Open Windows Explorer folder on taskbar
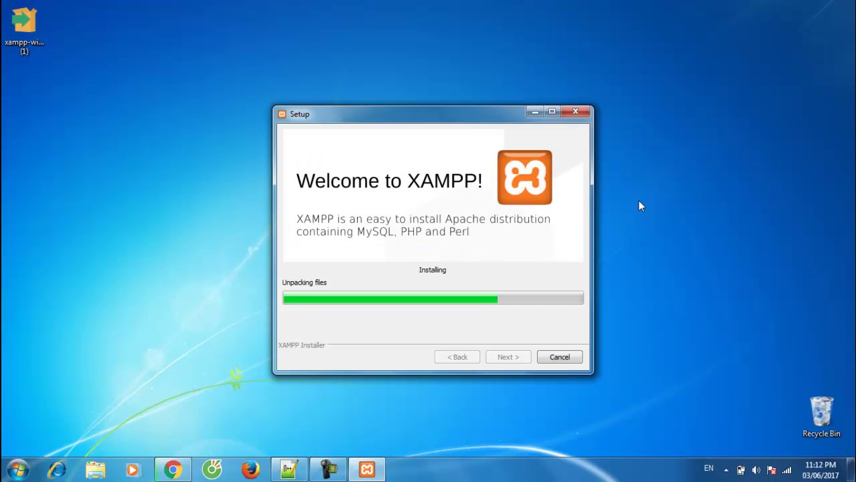856x482 pixels. [x=96, y=470]
